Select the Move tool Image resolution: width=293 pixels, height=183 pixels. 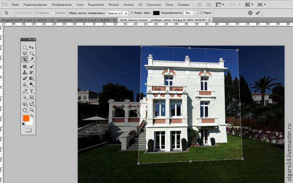tap(32, 47)
